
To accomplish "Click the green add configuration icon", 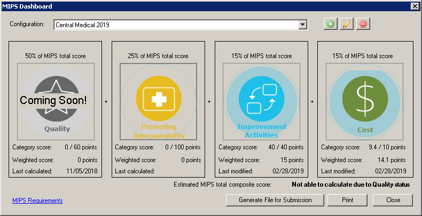I will 331,25.
